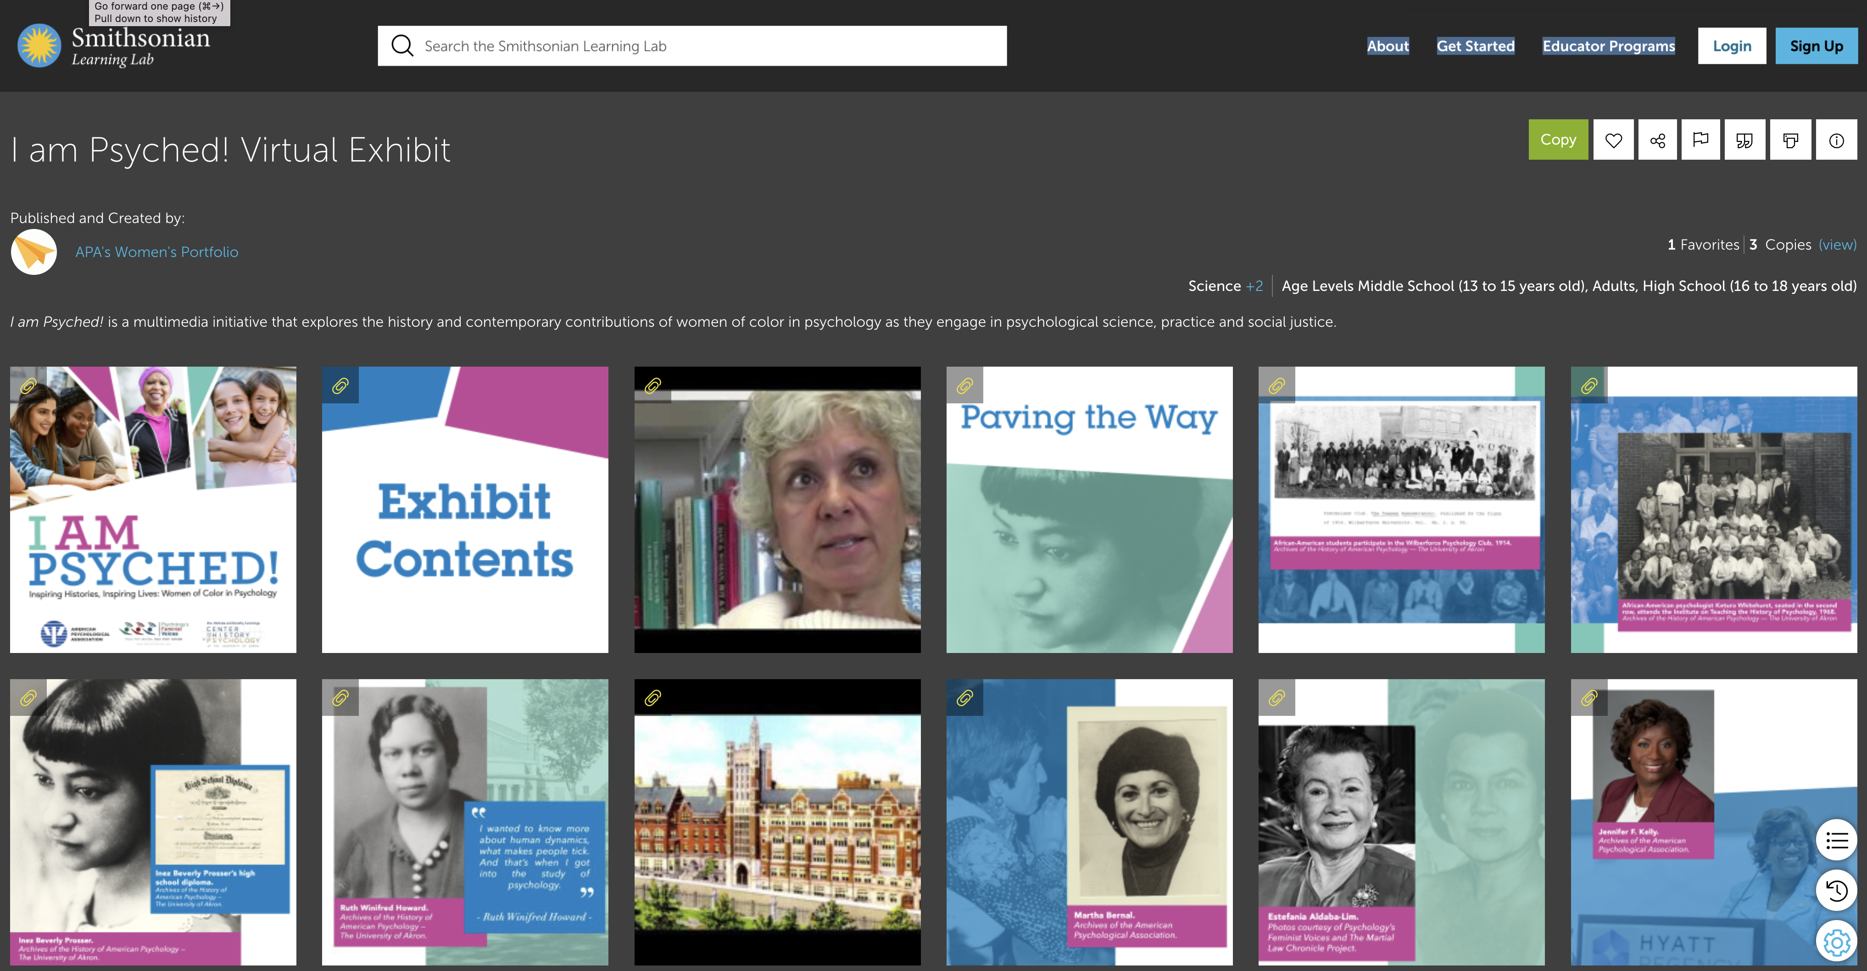The image size is (1867, 971).
Task: Open the Get Started menu item
Action: coord(1475,45)
